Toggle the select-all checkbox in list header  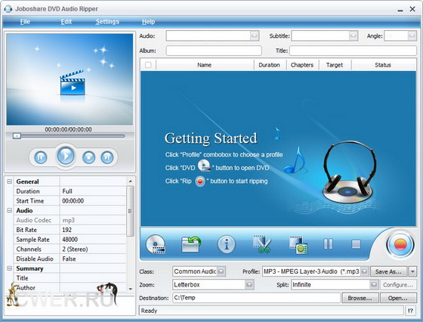(148, 65)
